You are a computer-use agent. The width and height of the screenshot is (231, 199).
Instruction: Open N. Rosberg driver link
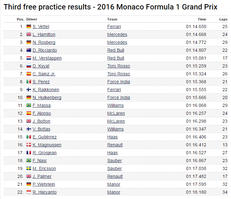click(44, 42)
